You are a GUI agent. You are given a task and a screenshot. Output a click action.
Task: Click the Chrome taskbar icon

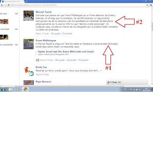pos(25,89)
